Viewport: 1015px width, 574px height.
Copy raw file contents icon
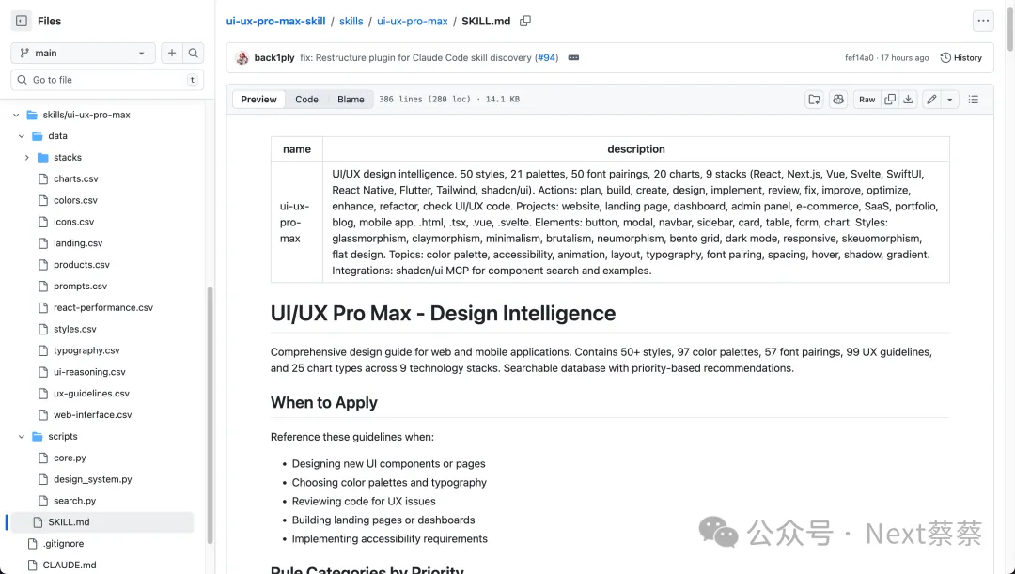(x=889, y=100)
